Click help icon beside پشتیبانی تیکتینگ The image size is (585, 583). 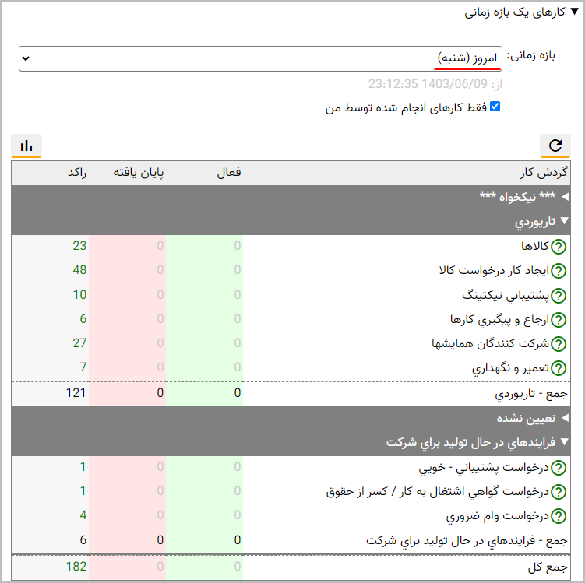tap(559, 296)
